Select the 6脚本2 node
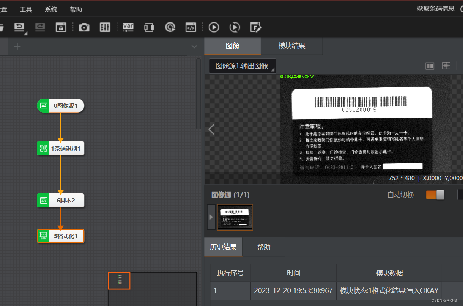 [60, 201]
